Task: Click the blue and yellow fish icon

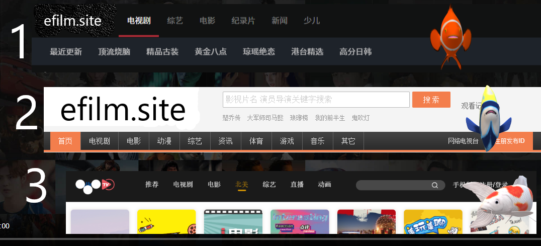Action: point(488,121)
